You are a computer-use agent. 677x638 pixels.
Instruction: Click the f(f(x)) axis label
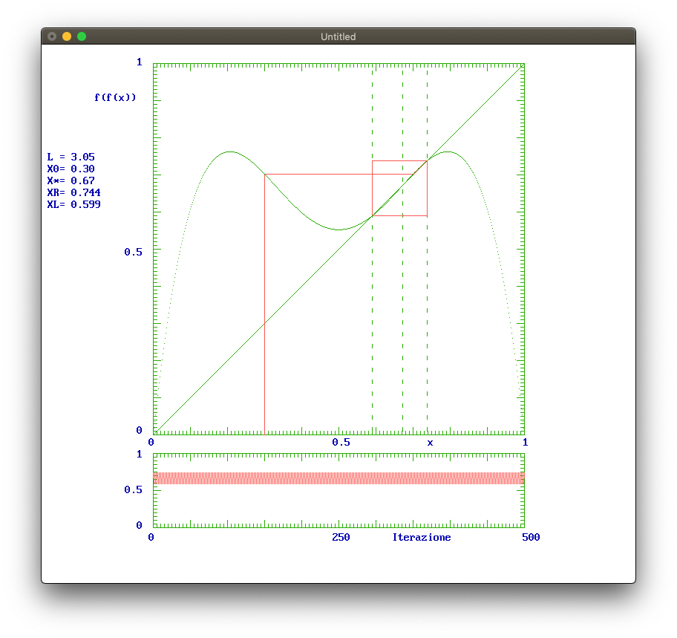point(115,97)
